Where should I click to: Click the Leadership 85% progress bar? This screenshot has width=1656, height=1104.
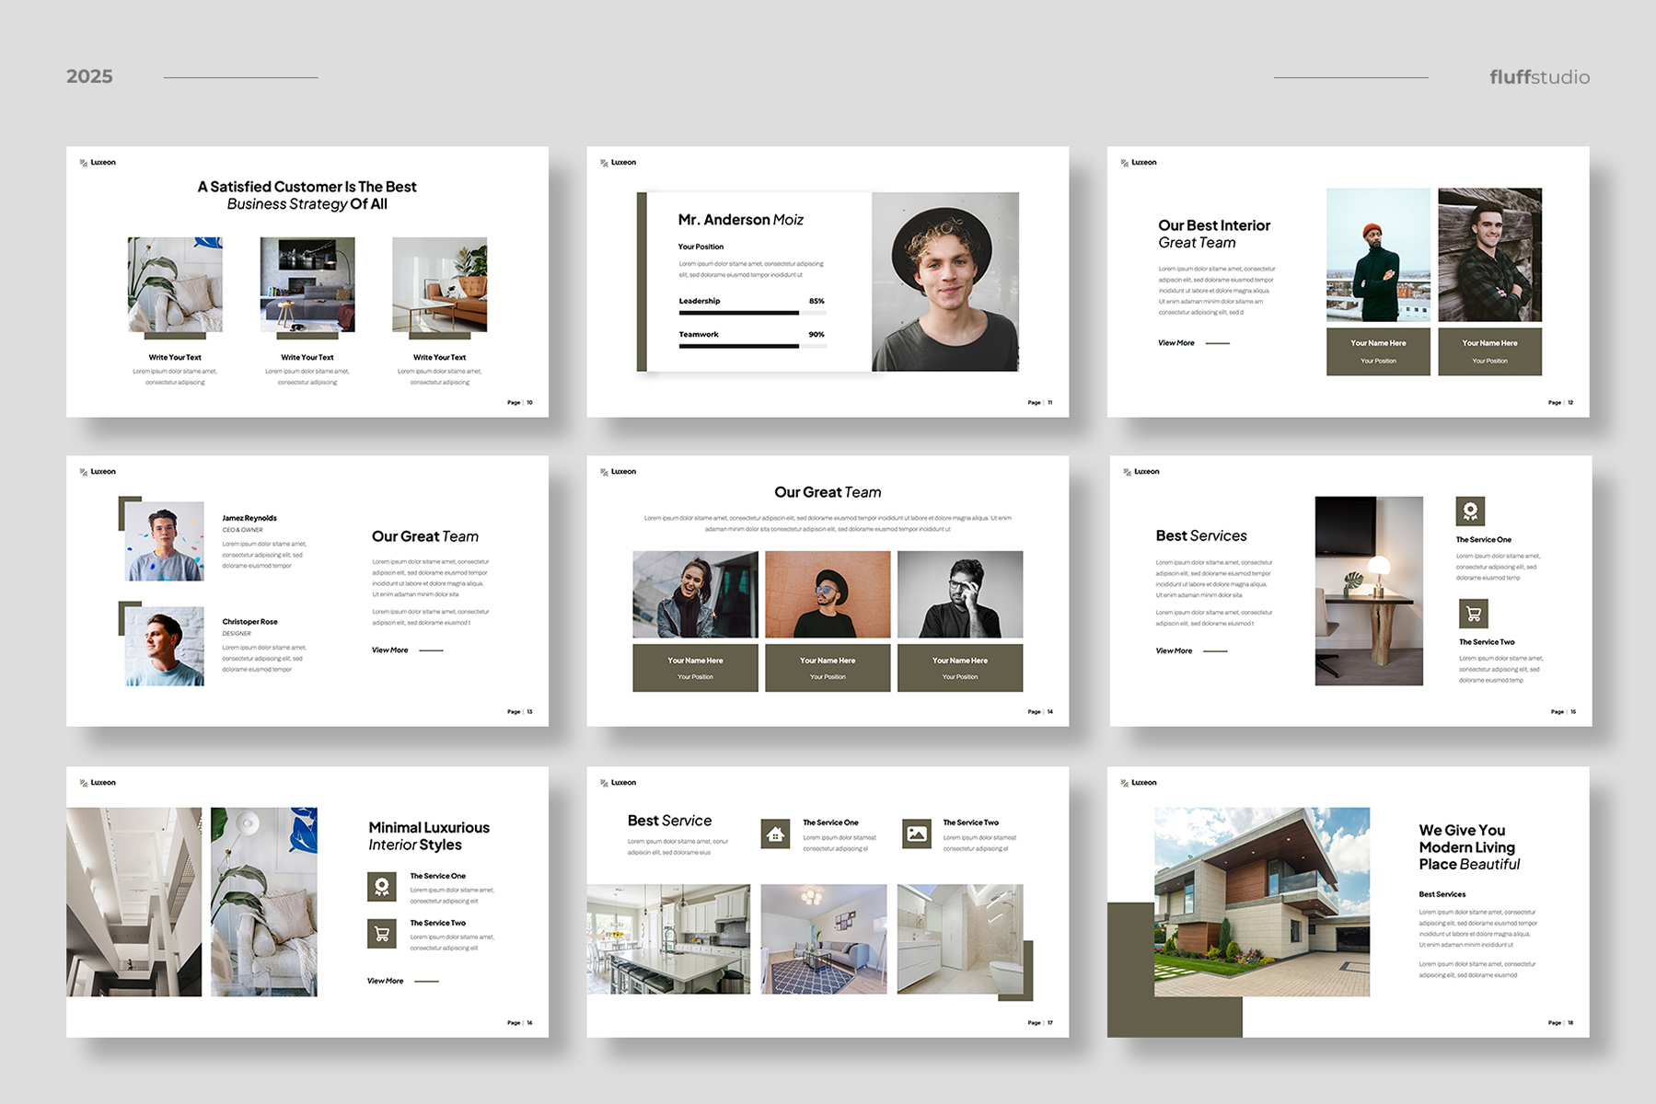(x=752, y=313)
